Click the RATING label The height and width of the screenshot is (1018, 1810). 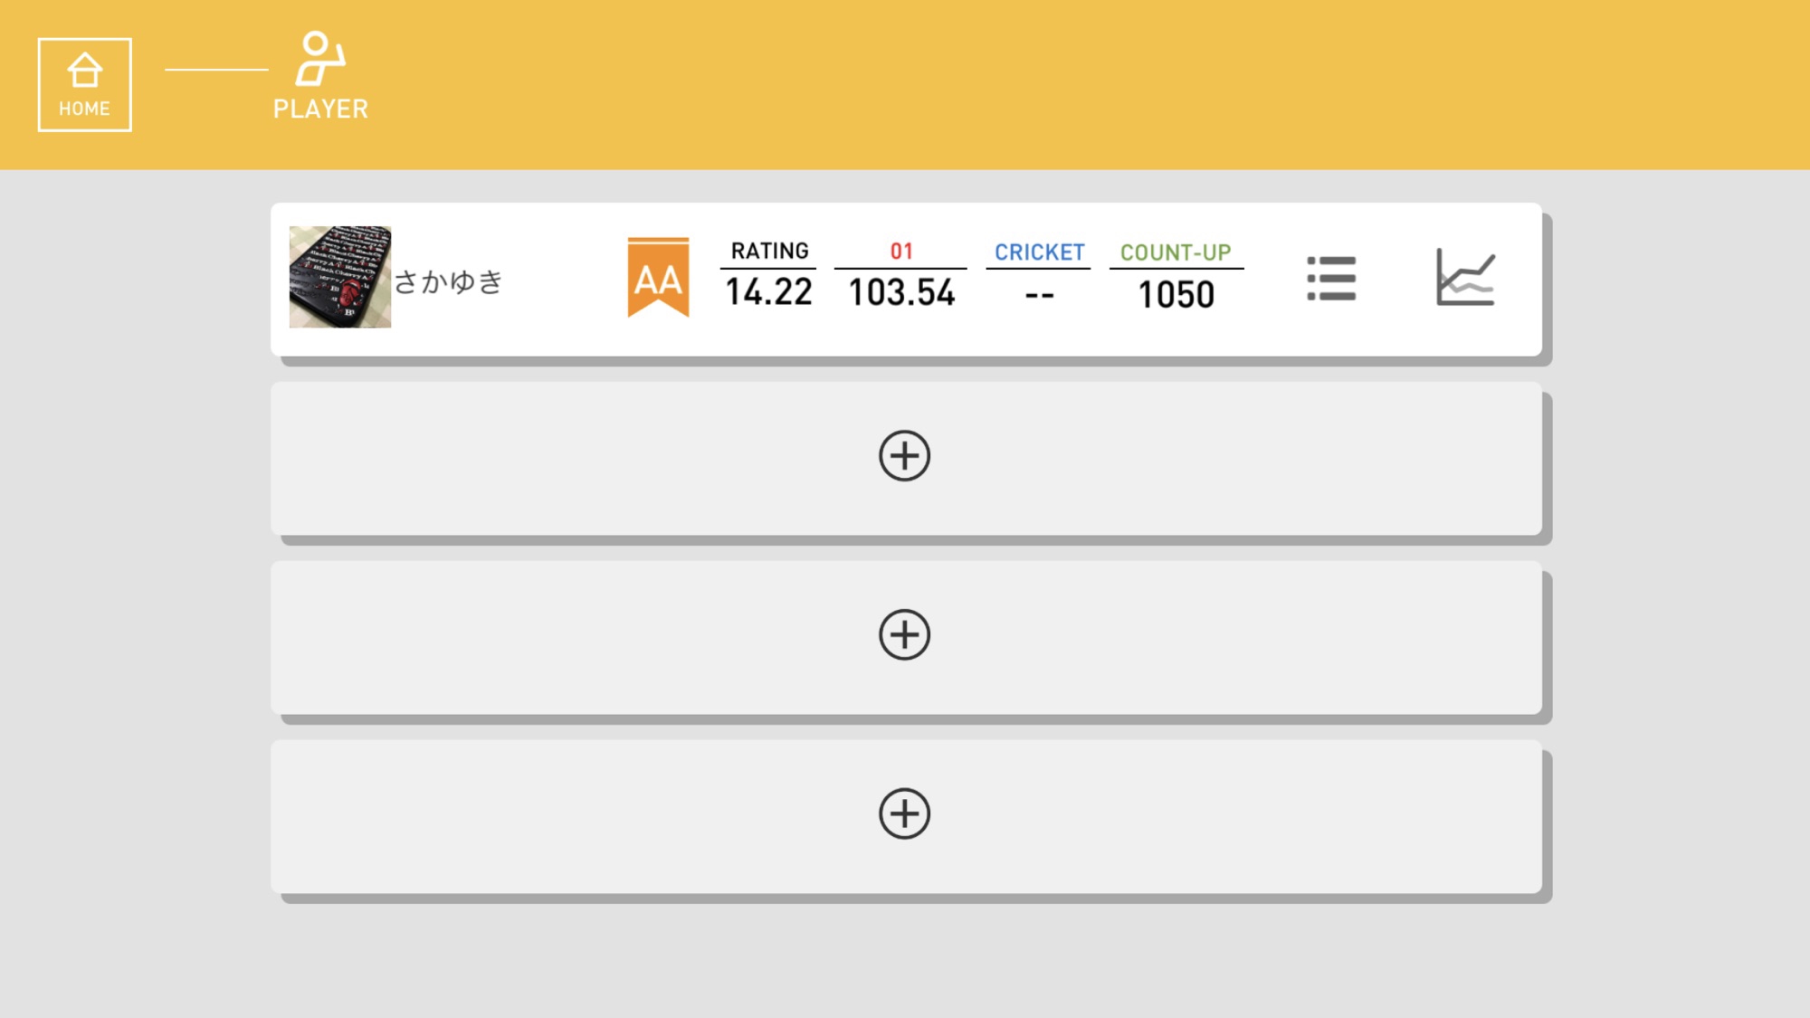(x=769, y=251)
